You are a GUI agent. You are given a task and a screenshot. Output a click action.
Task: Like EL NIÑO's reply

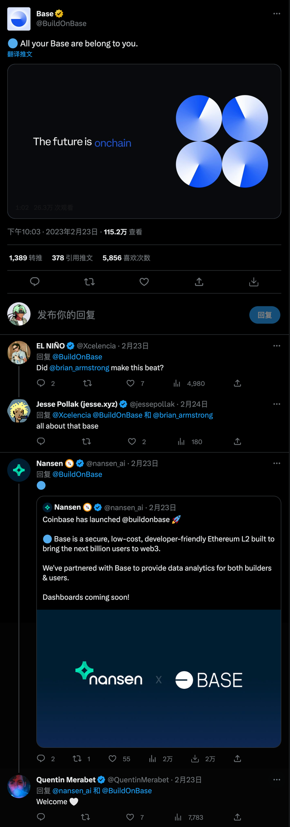130,383
